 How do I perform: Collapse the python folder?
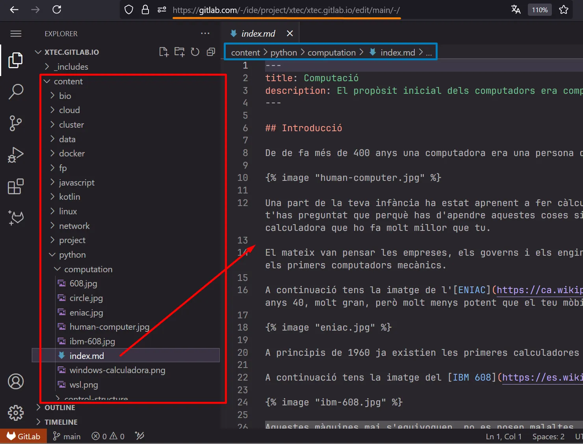tap(72, 255)
